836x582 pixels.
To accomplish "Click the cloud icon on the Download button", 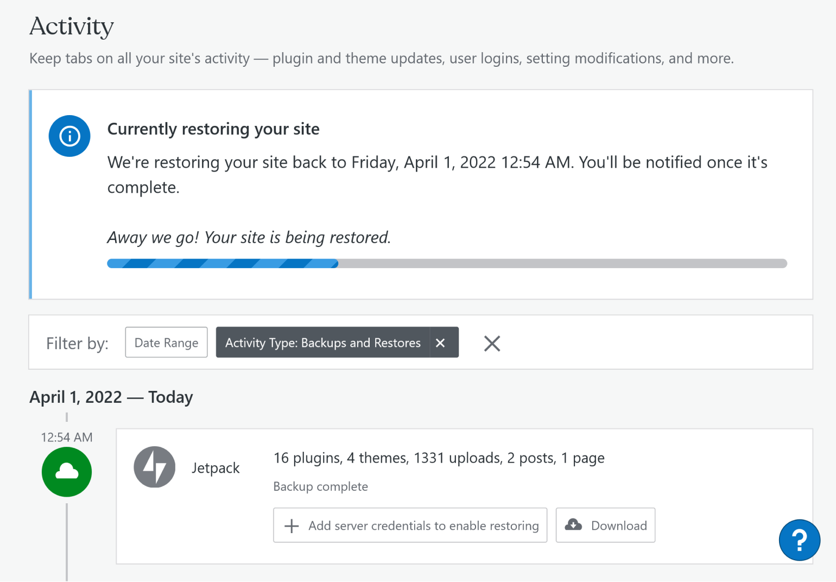I will click(x=573, y=525).
